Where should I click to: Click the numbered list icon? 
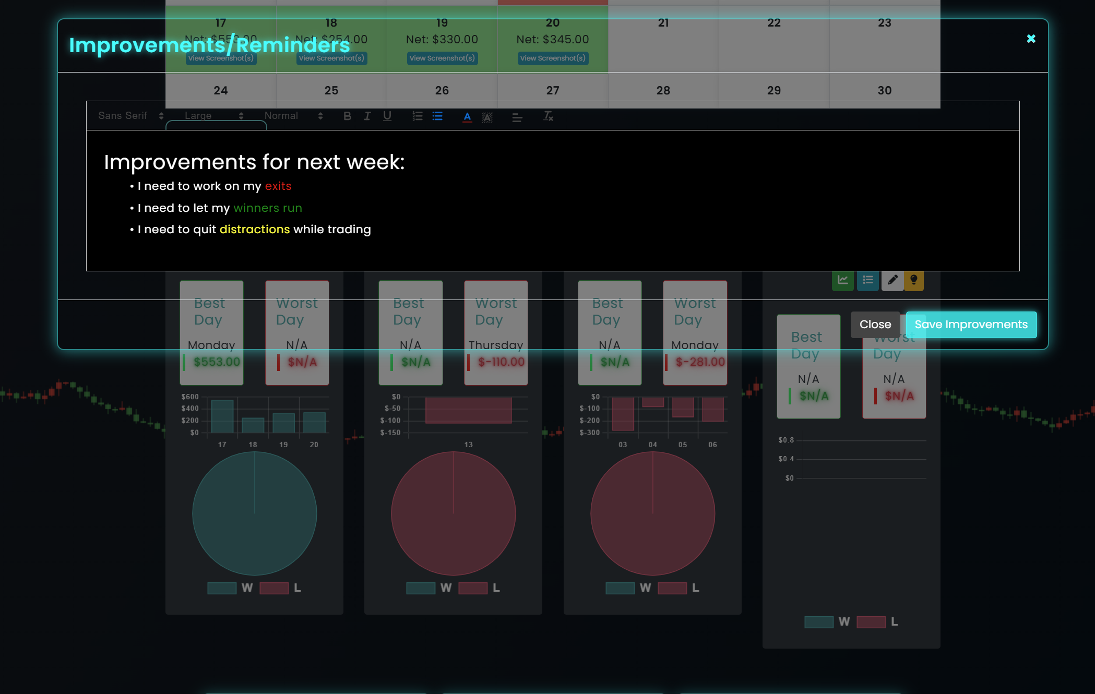[417, 116]
